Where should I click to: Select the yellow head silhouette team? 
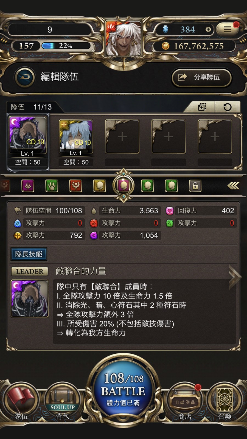99,186
